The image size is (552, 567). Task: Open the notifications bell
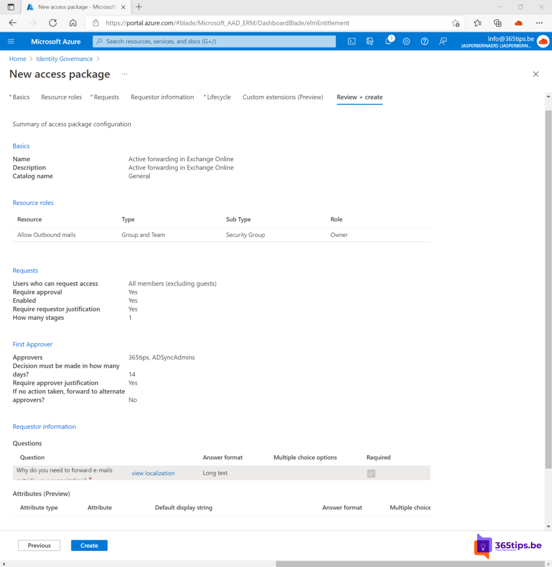pyautogui.click(x=388, y=41)
